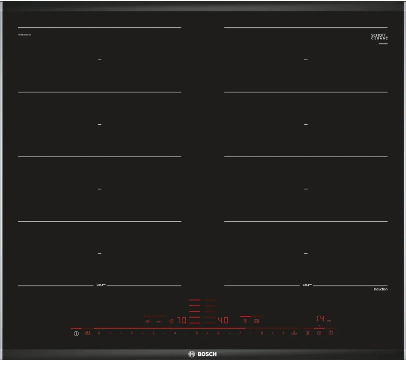The width and height of the screenshot is (406, 367).
Task: Select power level 0 on the slider
Action: pyautogui.click(x=99, y=333)
